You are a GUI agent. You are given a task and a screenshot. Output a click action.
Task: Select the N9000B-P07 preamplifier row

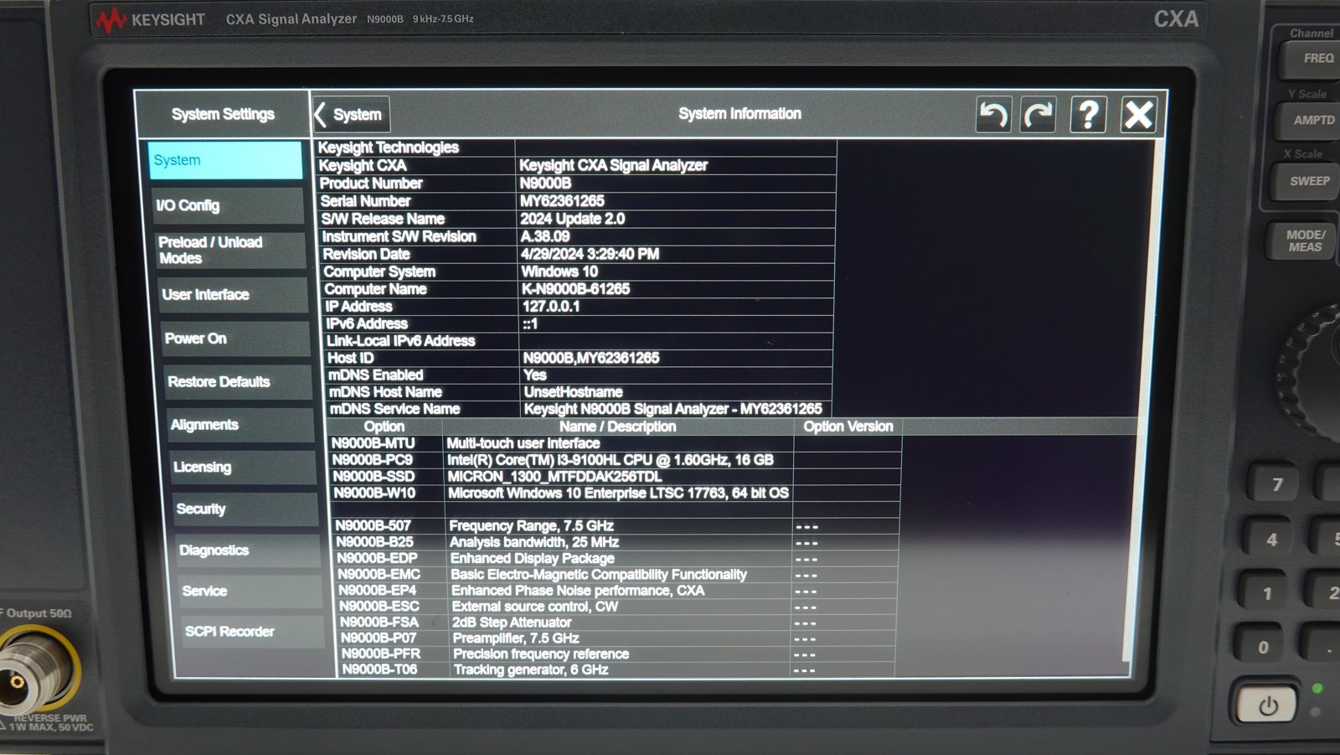pos(617,639)
